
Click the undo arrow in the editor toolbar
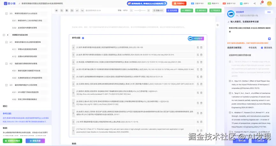[x=77, y=10]
